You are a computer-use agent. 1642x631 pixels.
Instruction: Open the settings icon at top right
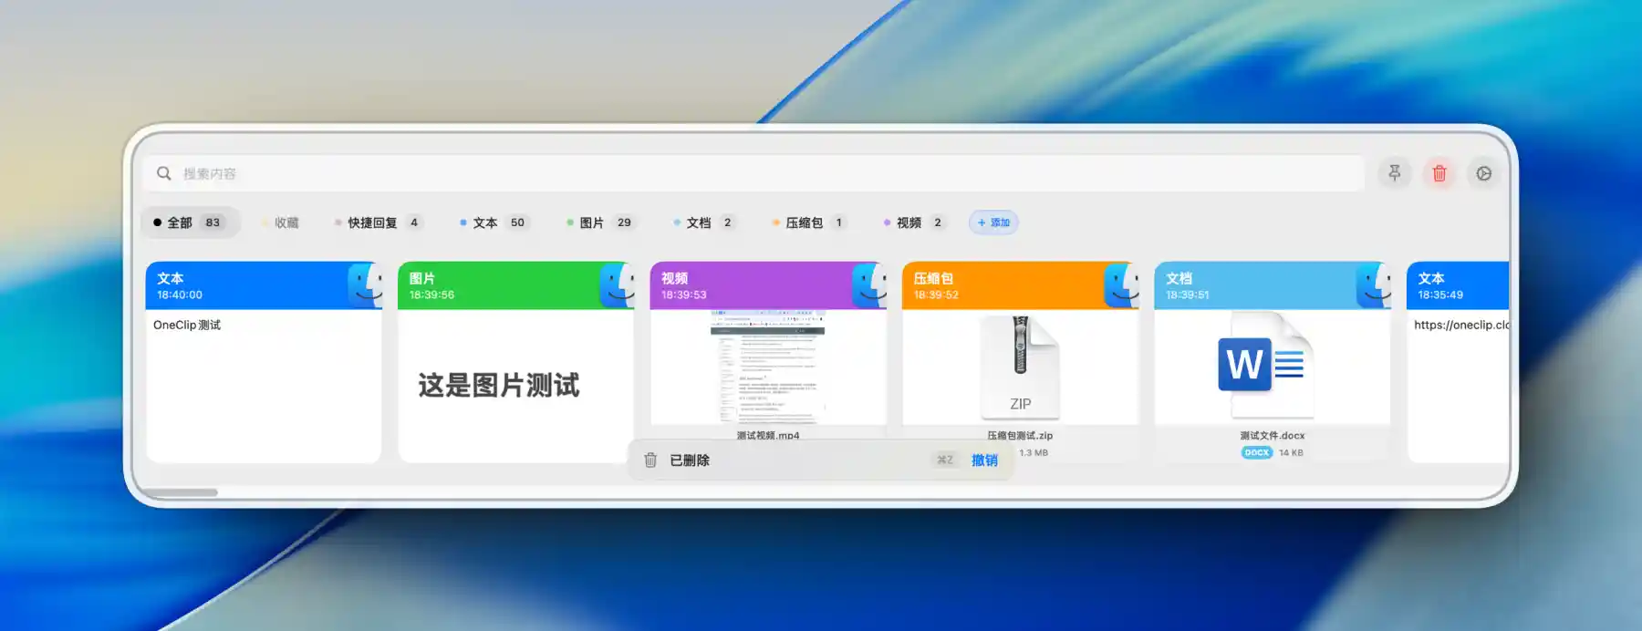(1483, 173)
